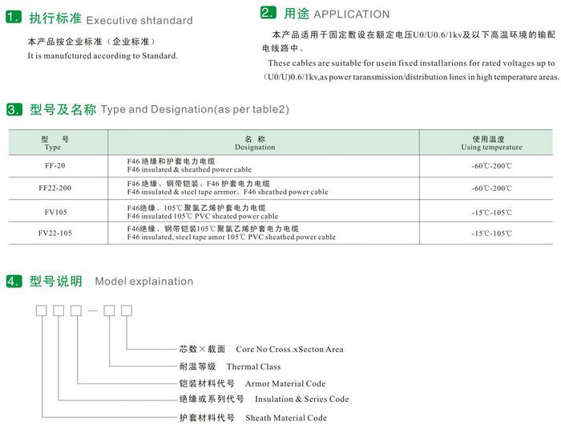The image size is (561, 434).
Task: Click the empty box linked to Armor Material Code
Action: [x=76, y=311]
